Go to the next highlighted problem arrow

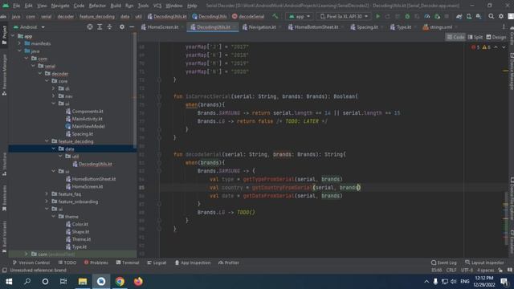tap(504, 47)
